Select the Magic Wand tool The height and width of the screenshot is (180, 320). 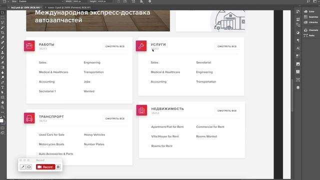point(2,27)
